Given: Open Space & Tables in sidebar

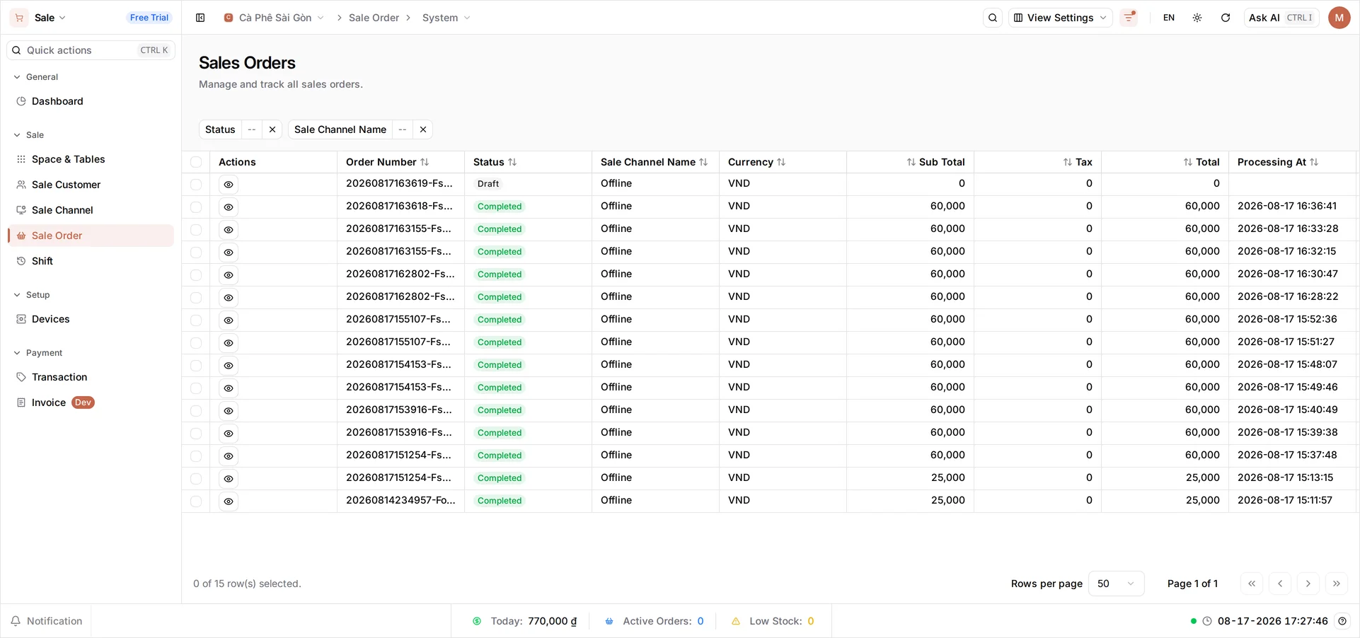Looking at the screenshot, I should (91, 159).
